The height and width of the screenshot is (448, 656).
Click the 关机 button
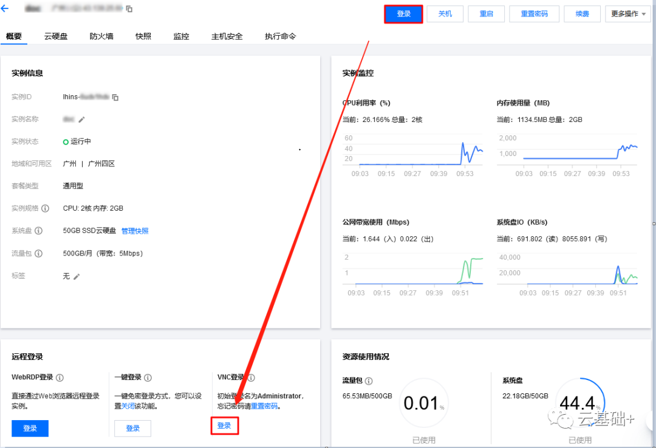[x=445, y=14]
